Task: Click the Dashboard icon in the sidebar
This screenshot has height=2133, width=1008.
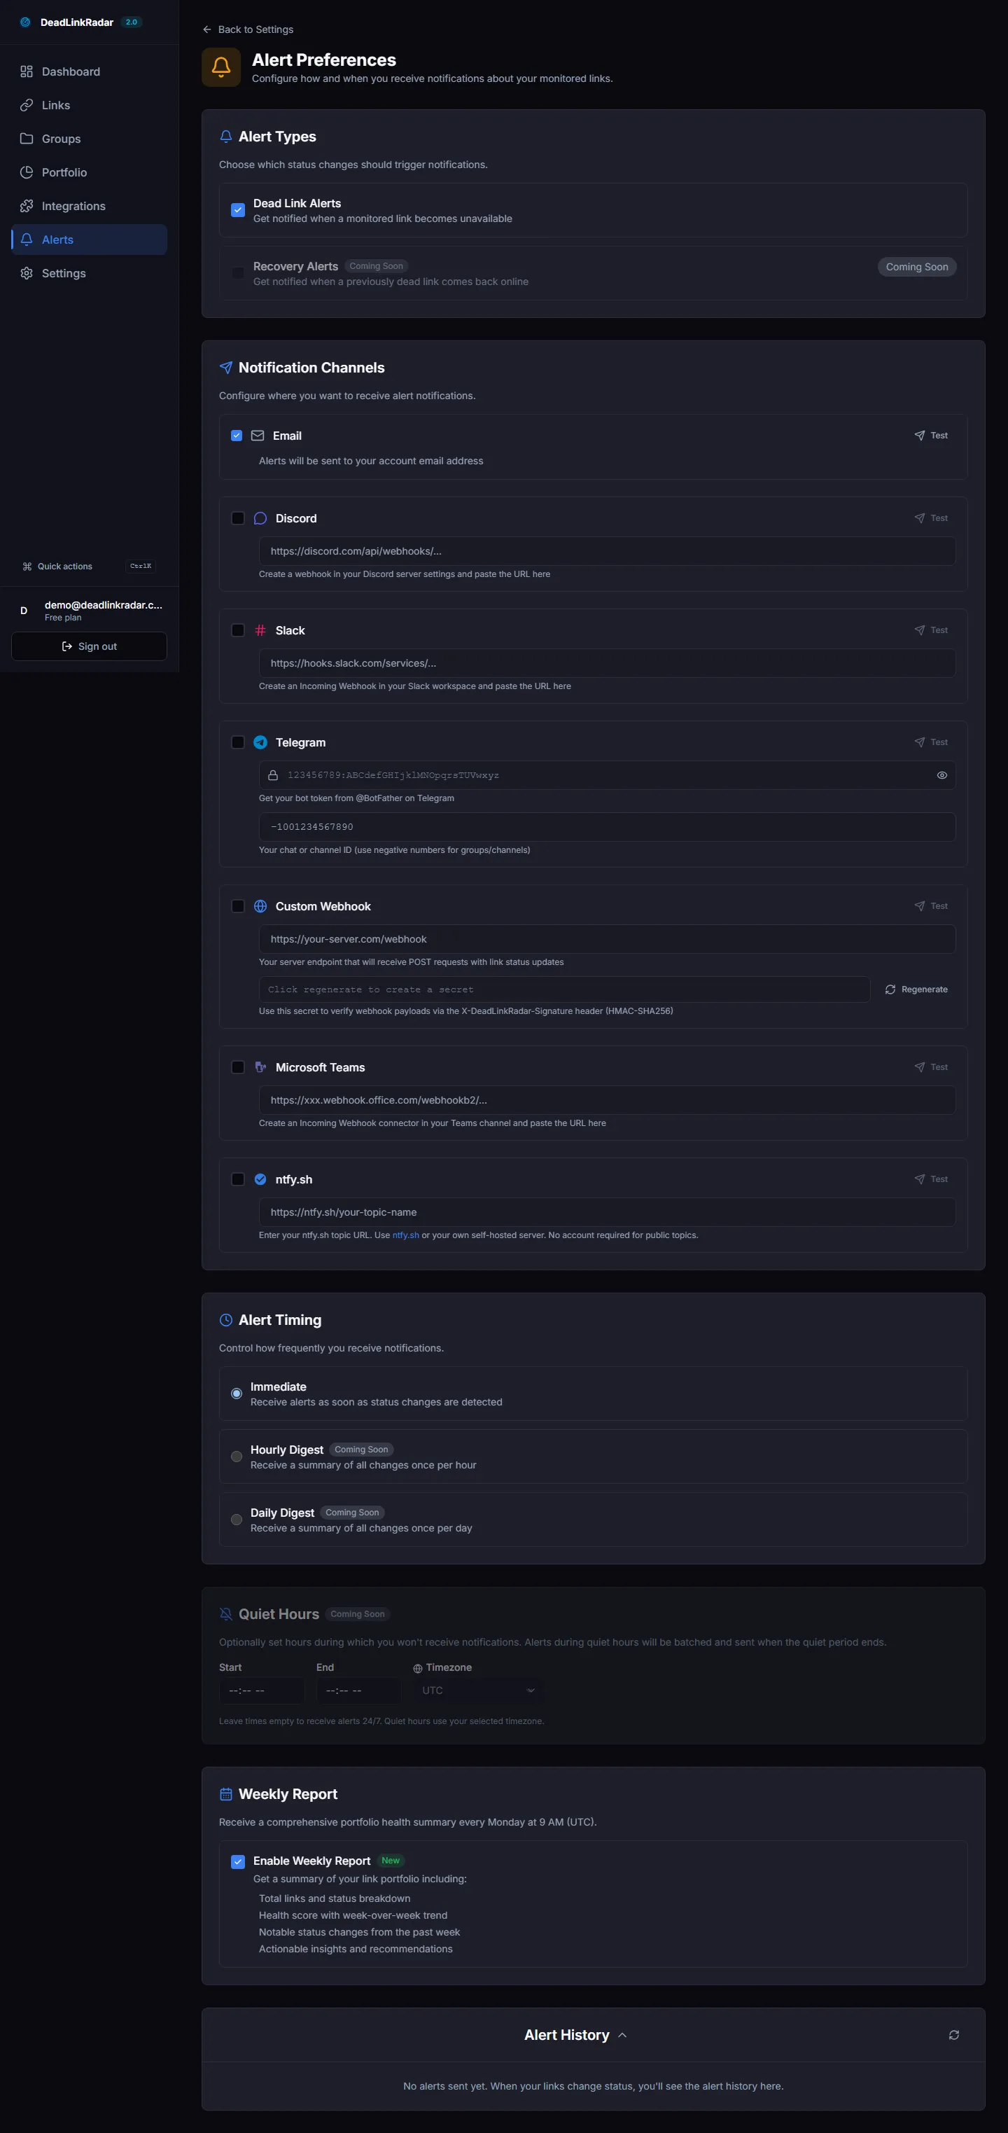Action: [27, 72]
